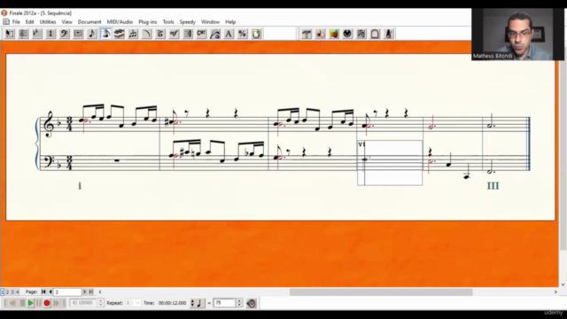567x319 pixels.
Task: Click the rewind playback button
Action: [13, 303]
